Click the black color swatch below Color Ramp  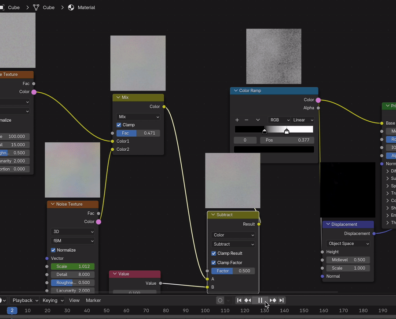(274, 149)
